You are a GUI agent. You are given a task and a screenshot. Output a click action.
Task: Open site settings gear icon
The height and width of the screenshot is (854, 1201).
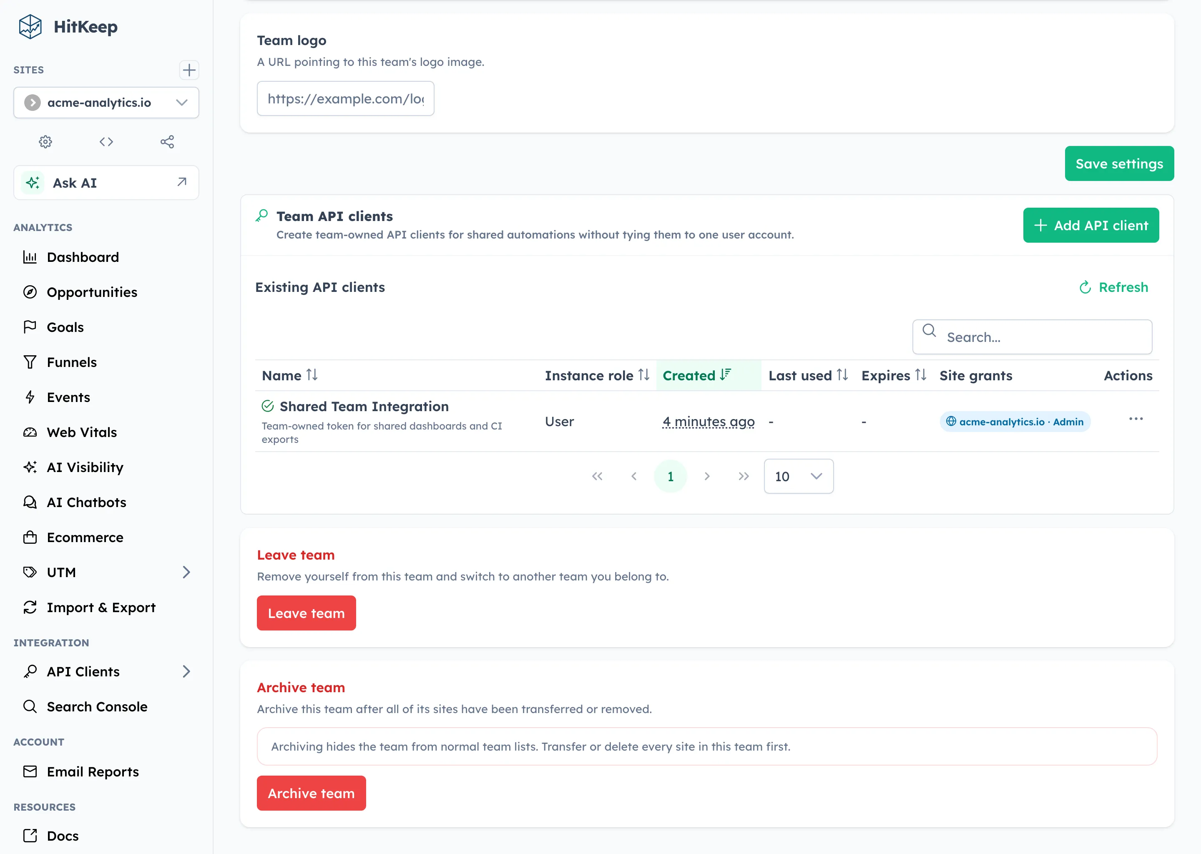(46, 141)
